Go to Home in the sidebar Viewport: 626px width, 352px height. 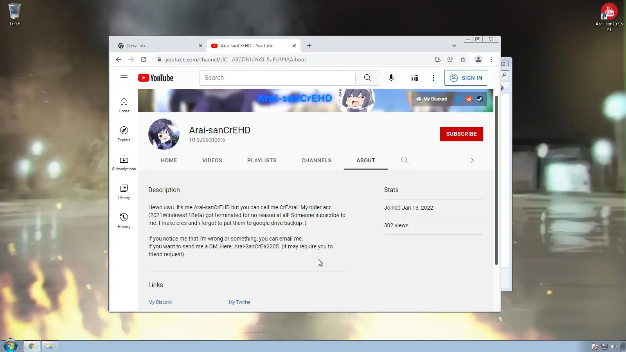[x=124, y=105]
